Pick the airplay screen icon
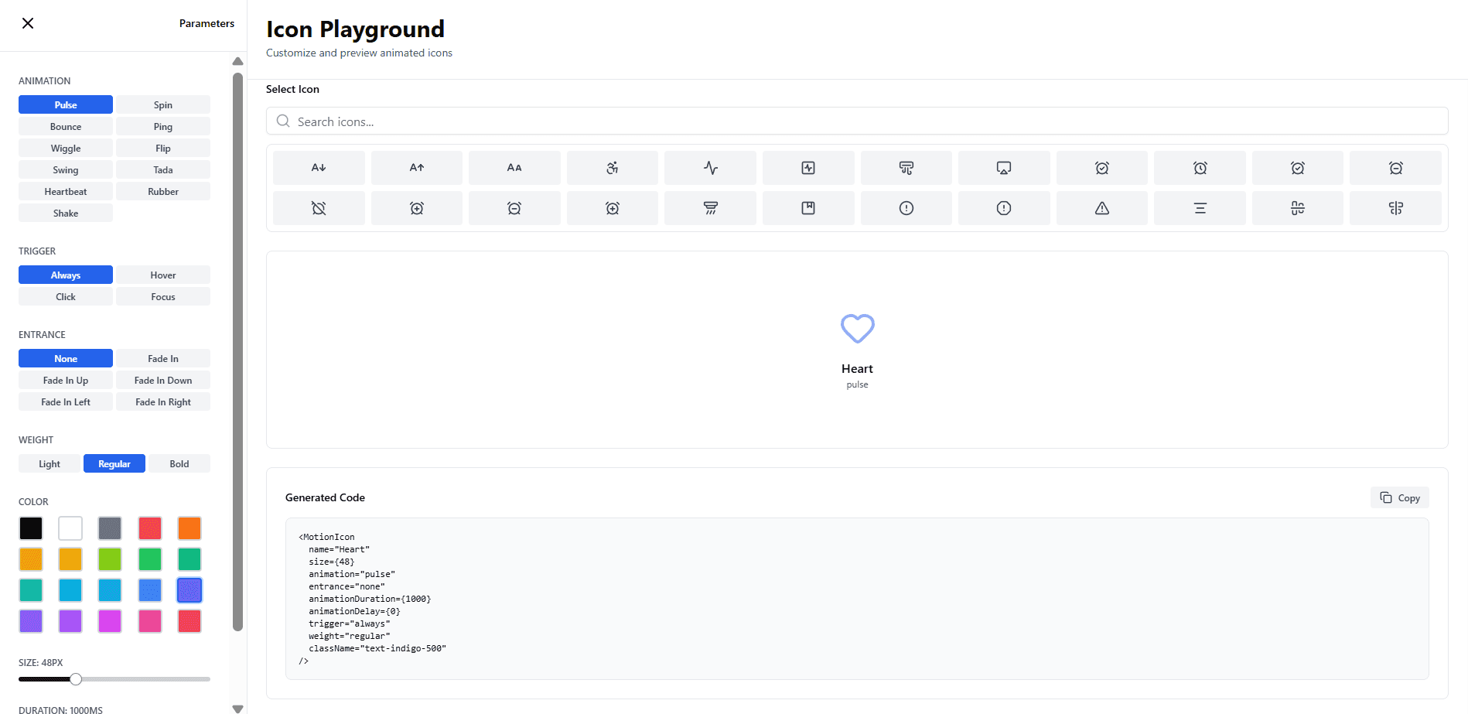The width and height of the screenshot is (1468, 714). (1004, 167)
